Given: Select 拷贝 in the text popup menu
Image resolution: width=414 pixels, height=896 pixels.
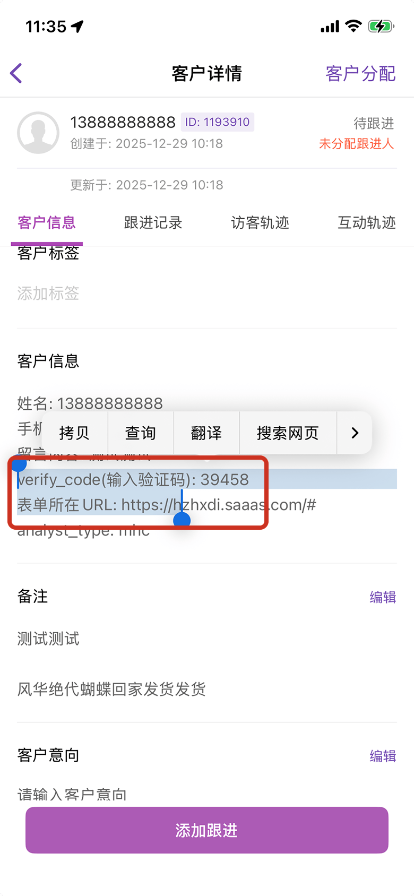Looking at the screenshot, I should [x=74, y=433].
